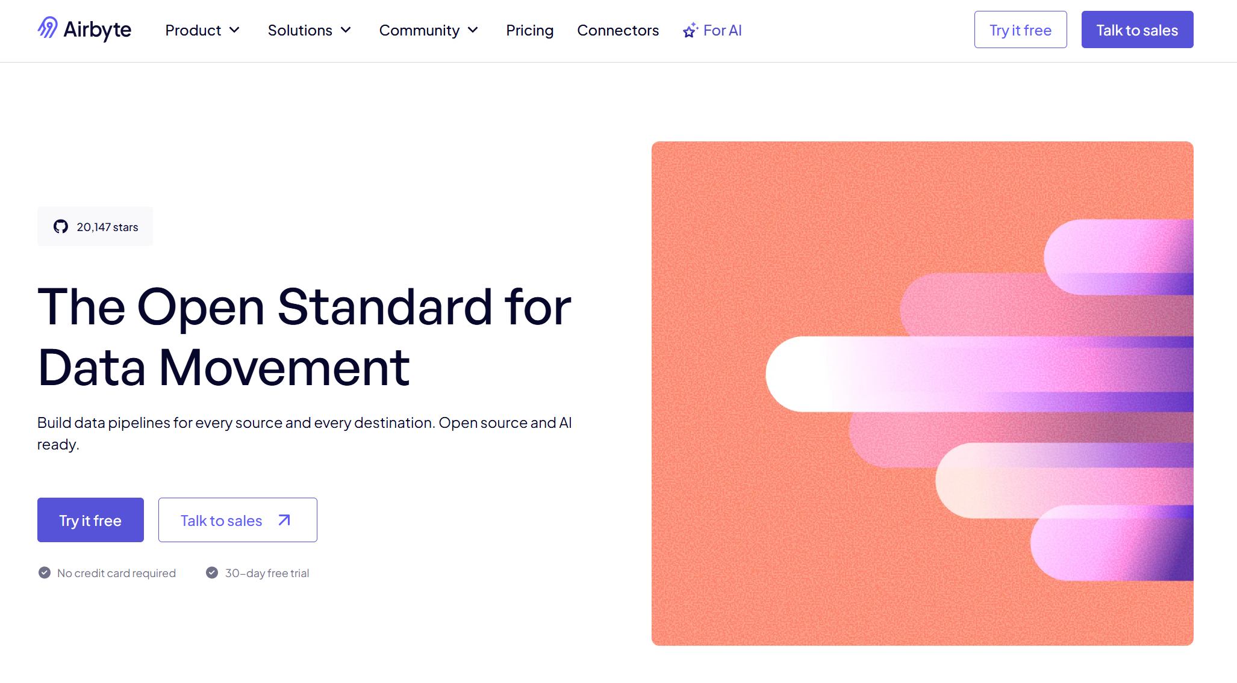Click the Airbyte wordmark text
1237x683 pixels.
point(98,29)
